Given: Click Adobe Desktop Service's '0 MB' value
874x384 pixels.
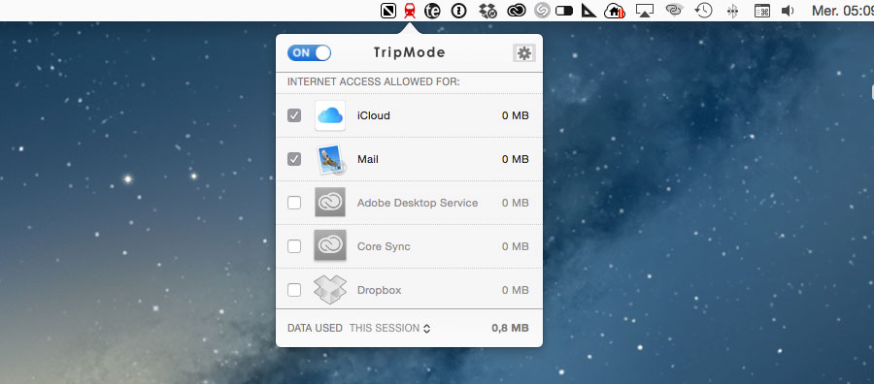Looking at the screenshot, I should pos(515,203).
